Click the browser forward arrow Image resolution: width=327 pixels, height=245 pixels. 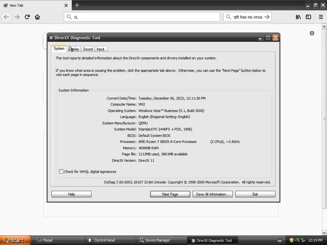point(17,17)
